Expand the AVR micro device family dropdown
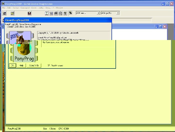175x132 pixels. tap(98, 13)
